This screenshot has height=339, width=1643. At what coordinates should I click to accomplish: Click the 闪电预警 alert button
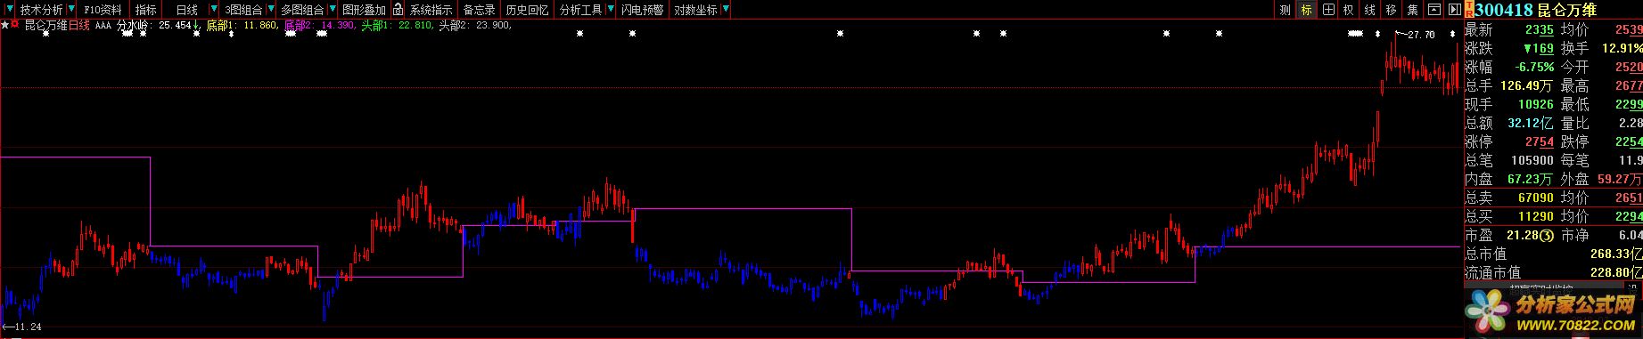(643, 10)
